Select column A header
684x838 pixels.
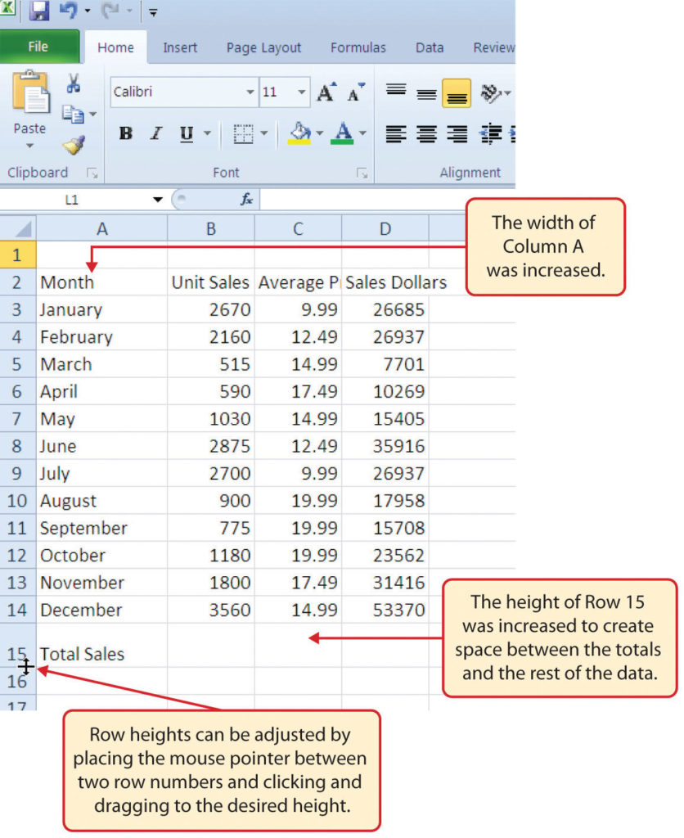(101, 229)
